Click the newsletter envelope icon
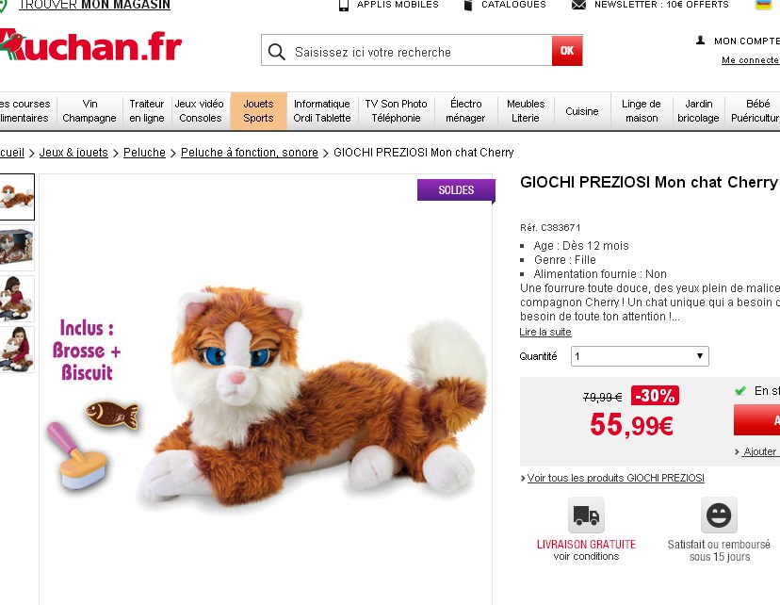 coord(578,5)
